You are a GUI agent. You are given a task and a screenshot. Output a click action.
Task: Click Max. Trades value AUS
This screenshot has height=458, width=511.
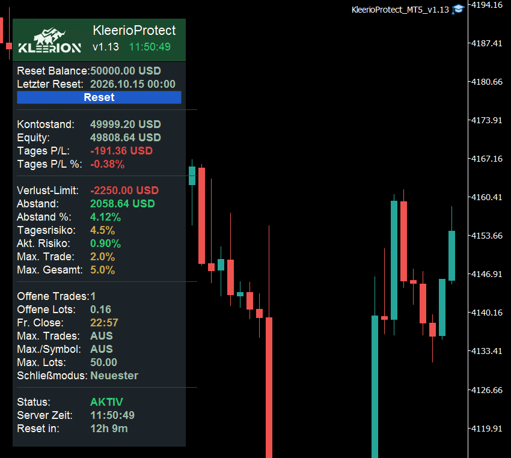tap(102, 336)
